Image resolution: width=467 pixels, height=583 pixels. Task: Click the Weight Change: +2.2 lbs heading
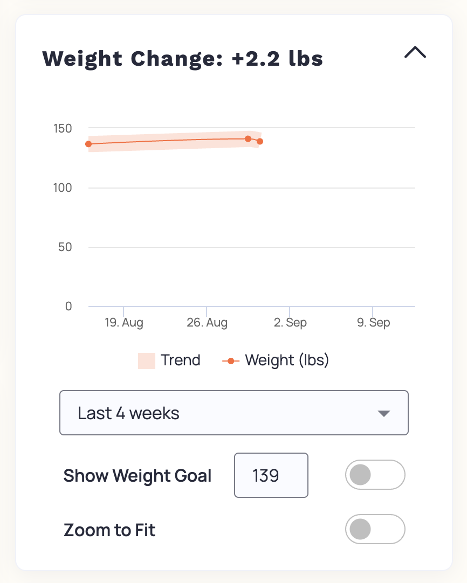tap(183, 58)
